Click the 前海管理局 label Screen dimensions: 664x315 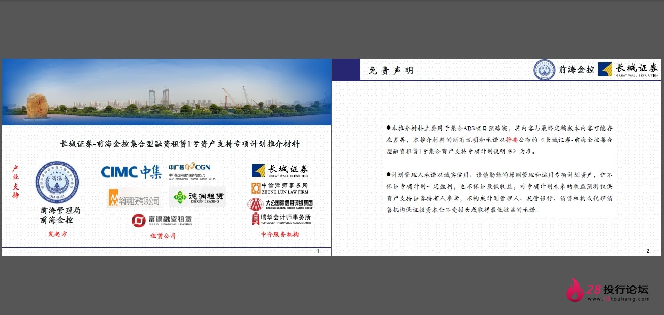point(60,210)
